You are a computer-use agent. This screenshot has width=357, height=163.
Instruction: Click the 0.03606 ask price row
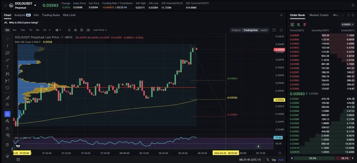point(322,35)
